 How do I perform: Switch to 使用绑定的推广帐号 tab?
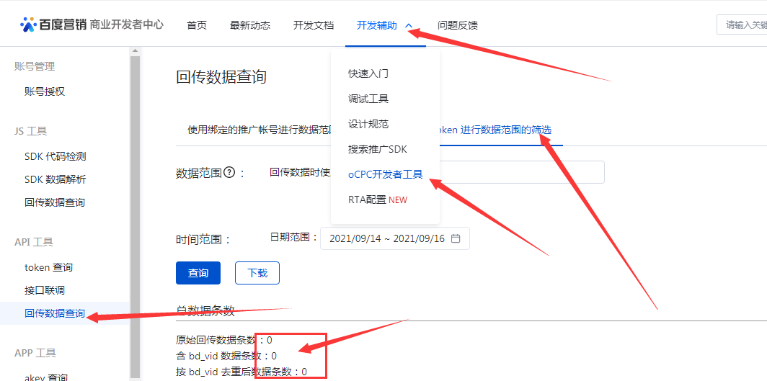pos(260,130)
